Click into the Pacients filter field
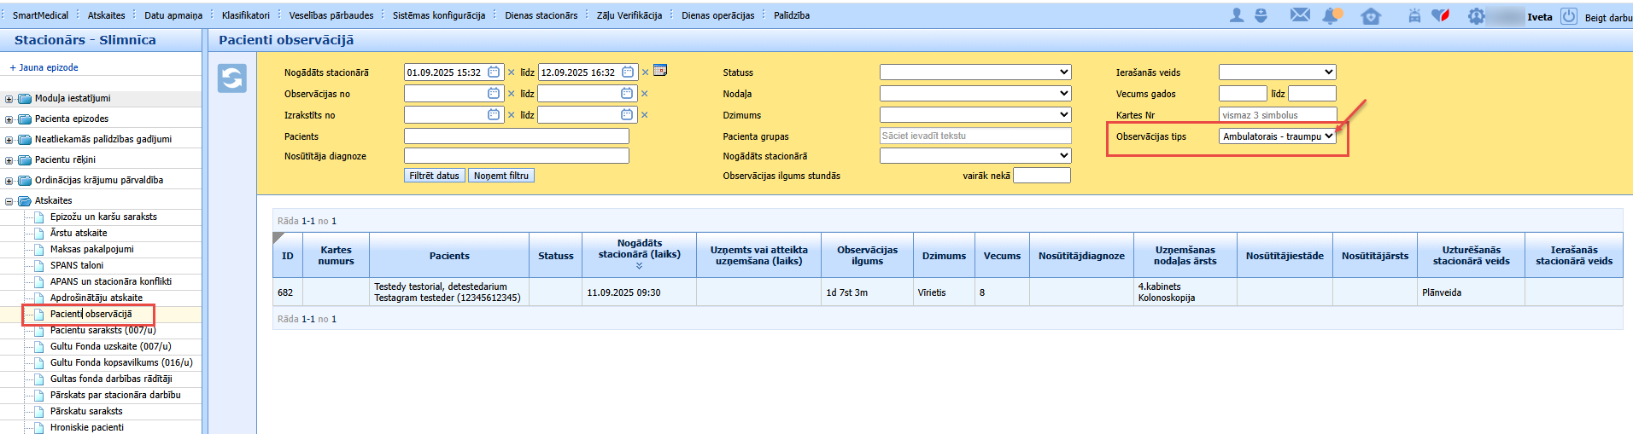The image size is (1633, 434). (517, 136)
